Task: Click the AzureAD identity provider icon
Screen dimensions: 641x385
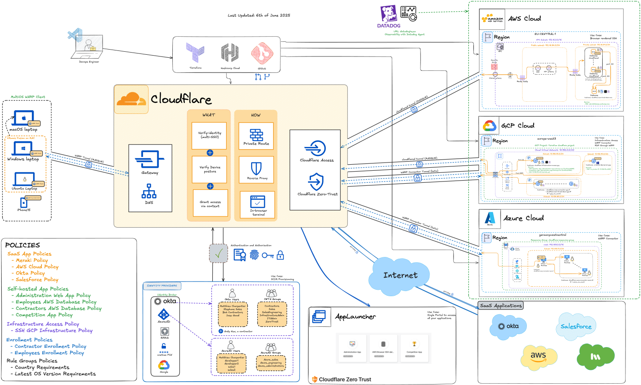Action: point(164,314)
